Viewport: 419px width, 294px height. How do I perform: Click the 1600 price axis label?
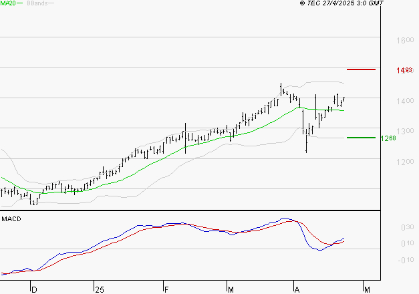(x=405, y=40)
